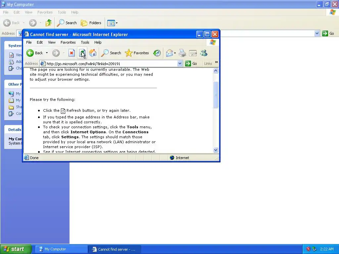
Task: Click the Start button
Action: pos(16,249)
